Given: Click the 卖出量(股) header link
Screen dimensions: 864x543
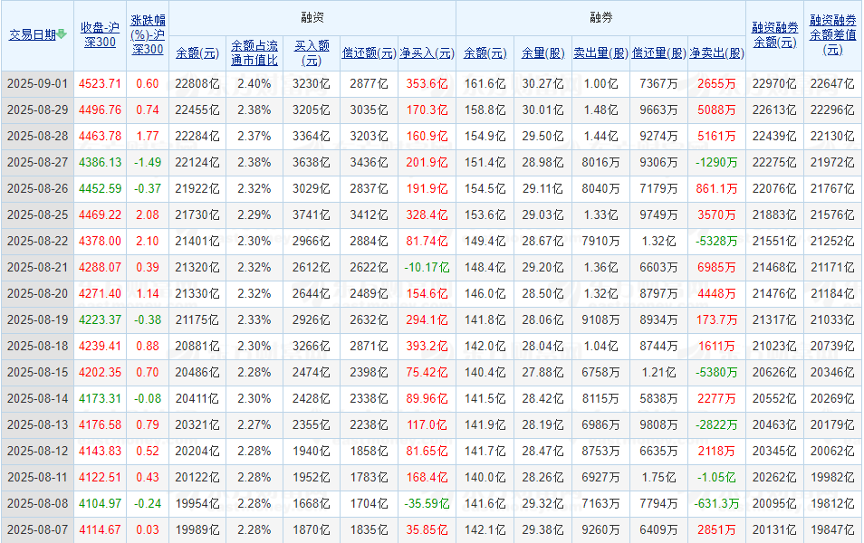Looking at the screenshot, I should pos(600,53).
